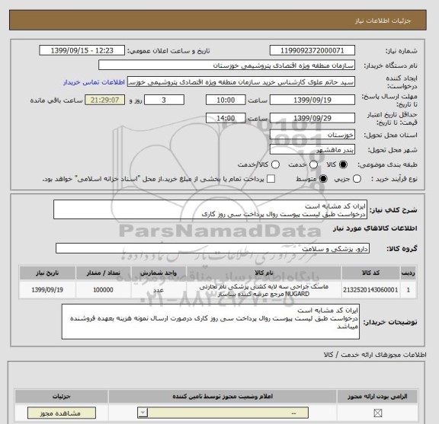Click the quantity cell 100000
Image resolution: width=439 pixels, height=424 pixels.
tap(104, 290)
